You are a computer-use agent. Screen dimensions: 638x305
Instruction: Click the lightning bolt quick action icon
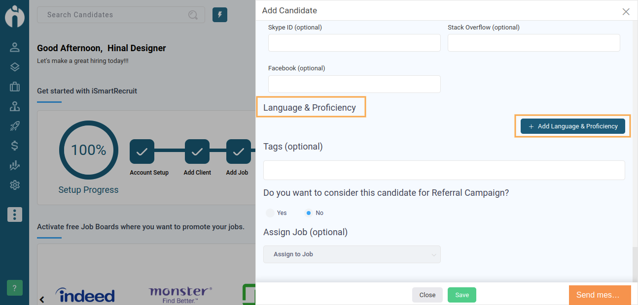click(x=220, y=15)
